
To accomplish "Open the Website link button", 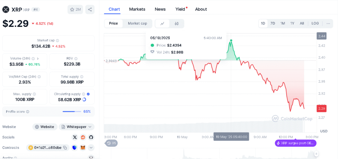I will click(x=45, y=127).
